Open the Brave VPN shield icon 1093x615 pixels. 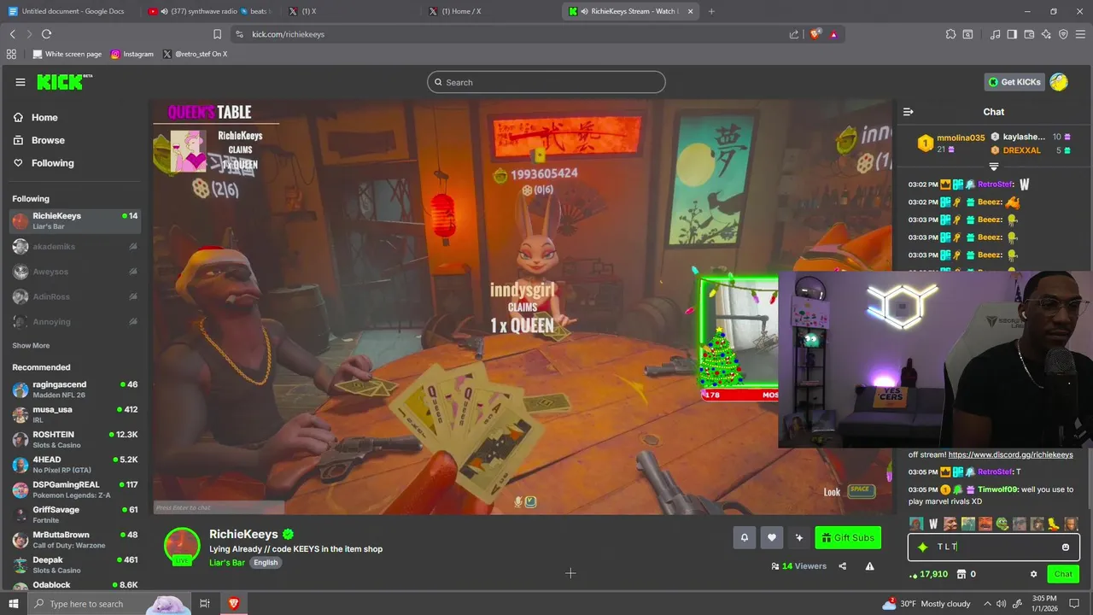tap(1063, 34)
